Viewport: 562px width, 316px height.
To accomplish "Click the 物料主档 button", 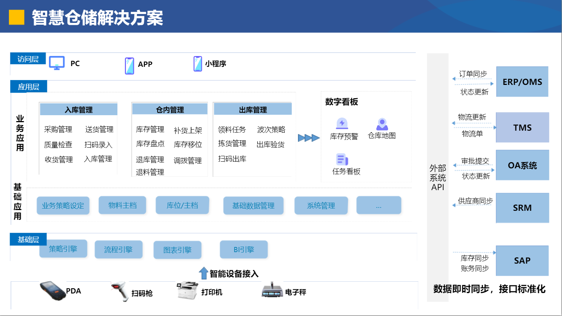I will pyautogui.click(x=123, y=205).
